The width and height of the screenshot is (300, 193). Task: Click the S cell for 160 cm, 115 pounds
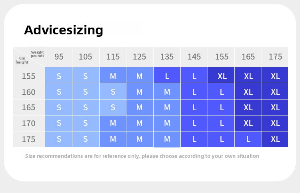pos(113,92)
